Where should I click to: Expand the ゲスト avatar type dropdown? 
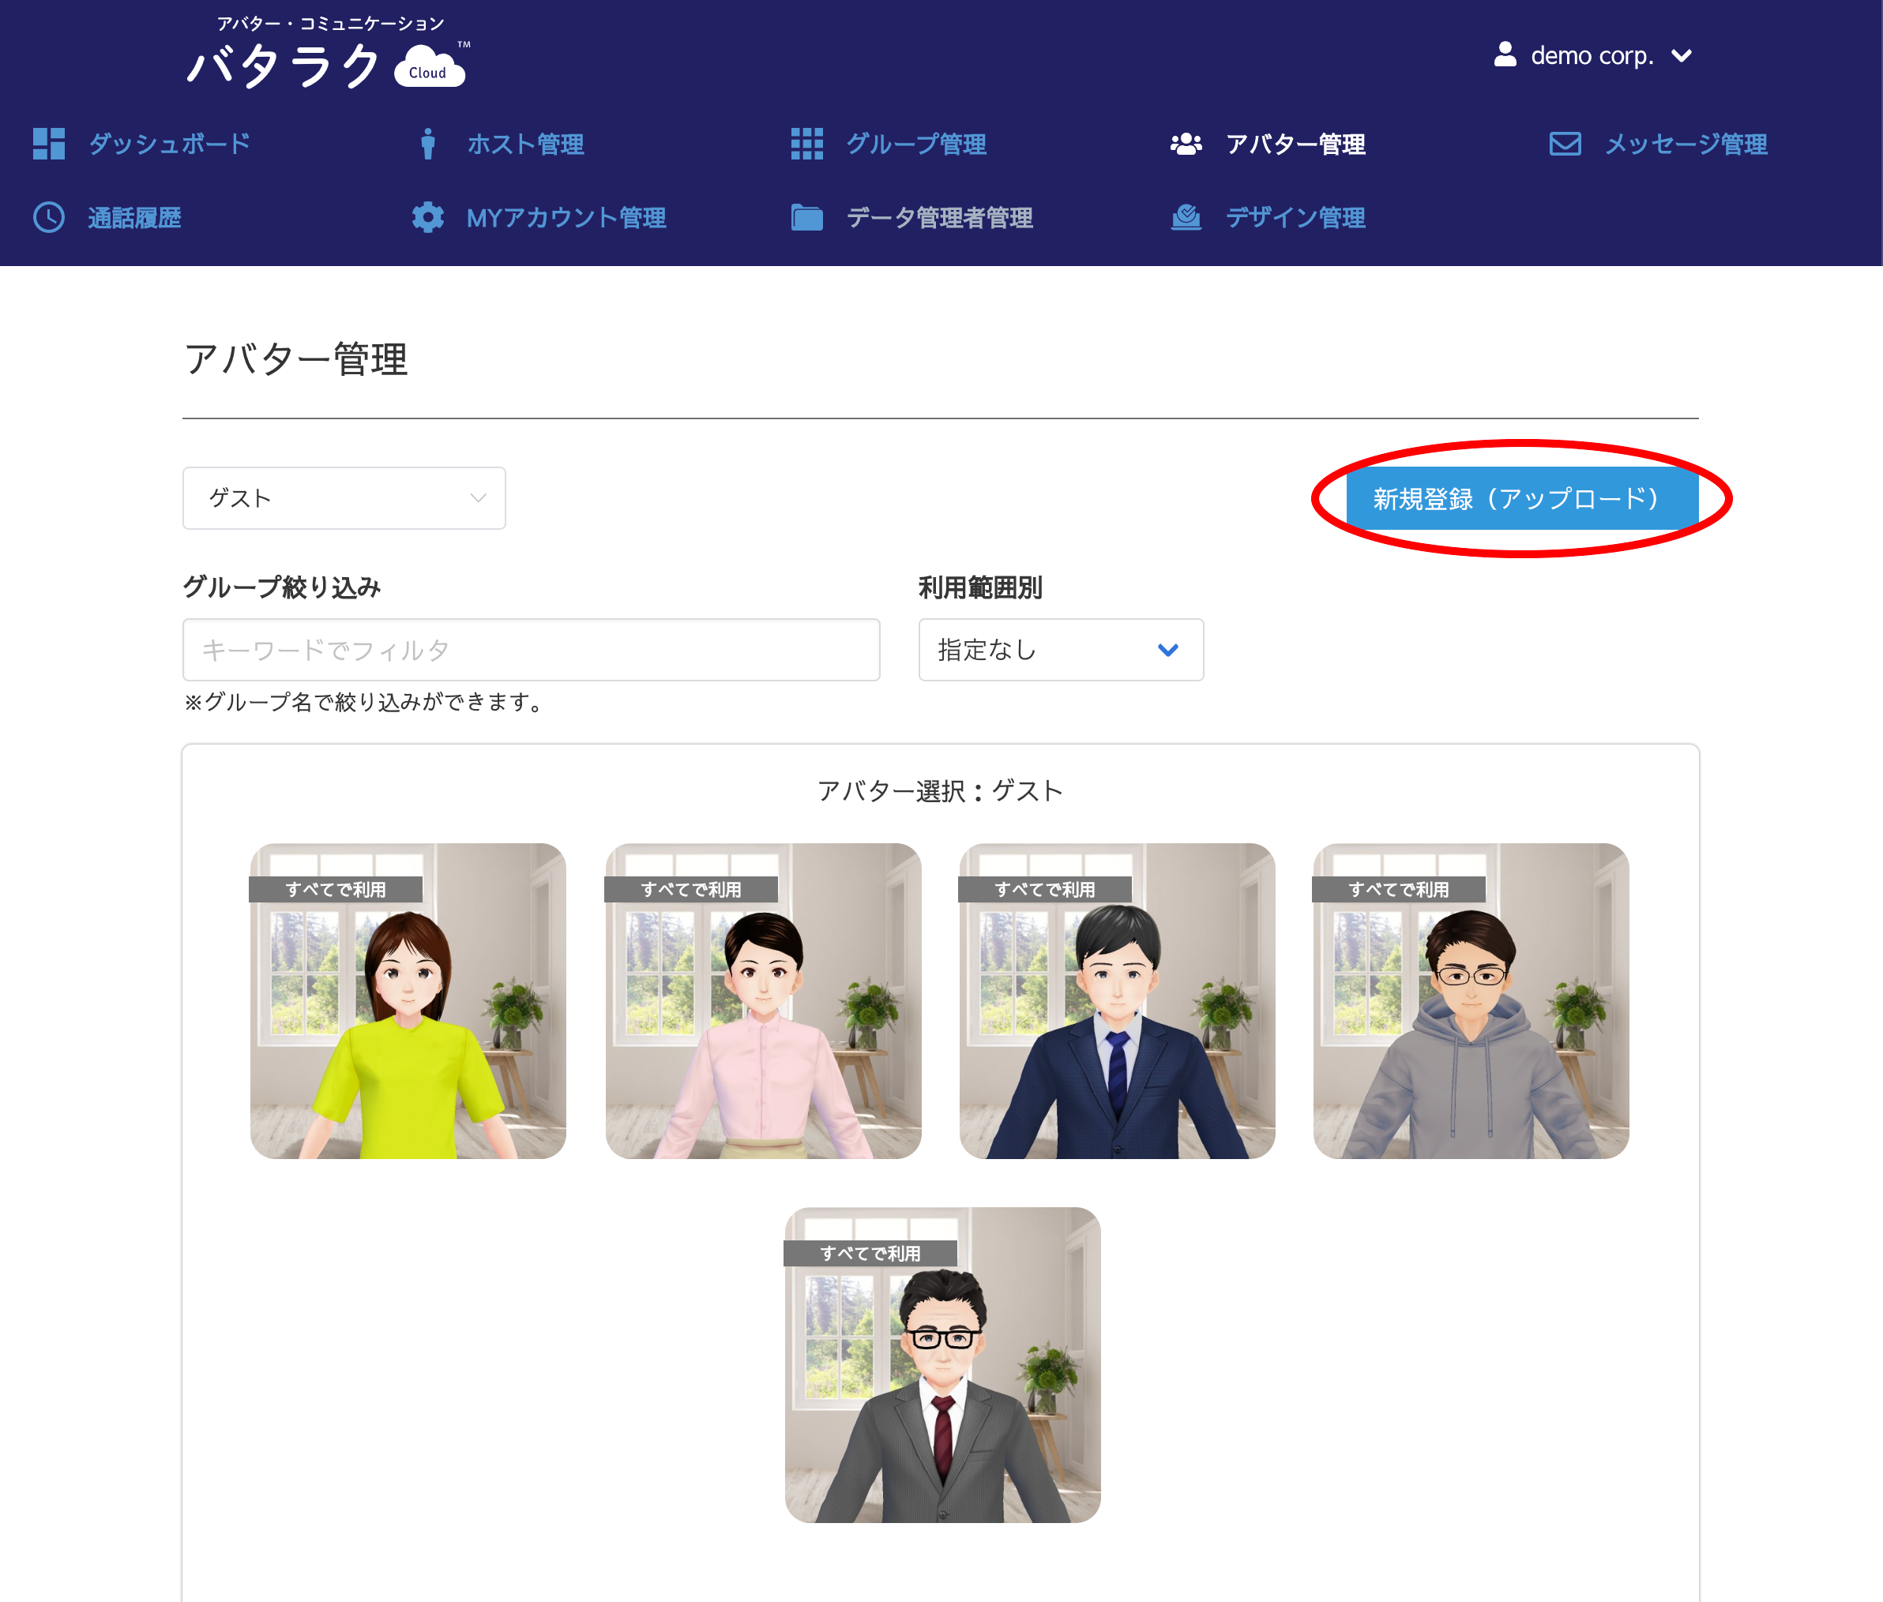tap(344, 497)
